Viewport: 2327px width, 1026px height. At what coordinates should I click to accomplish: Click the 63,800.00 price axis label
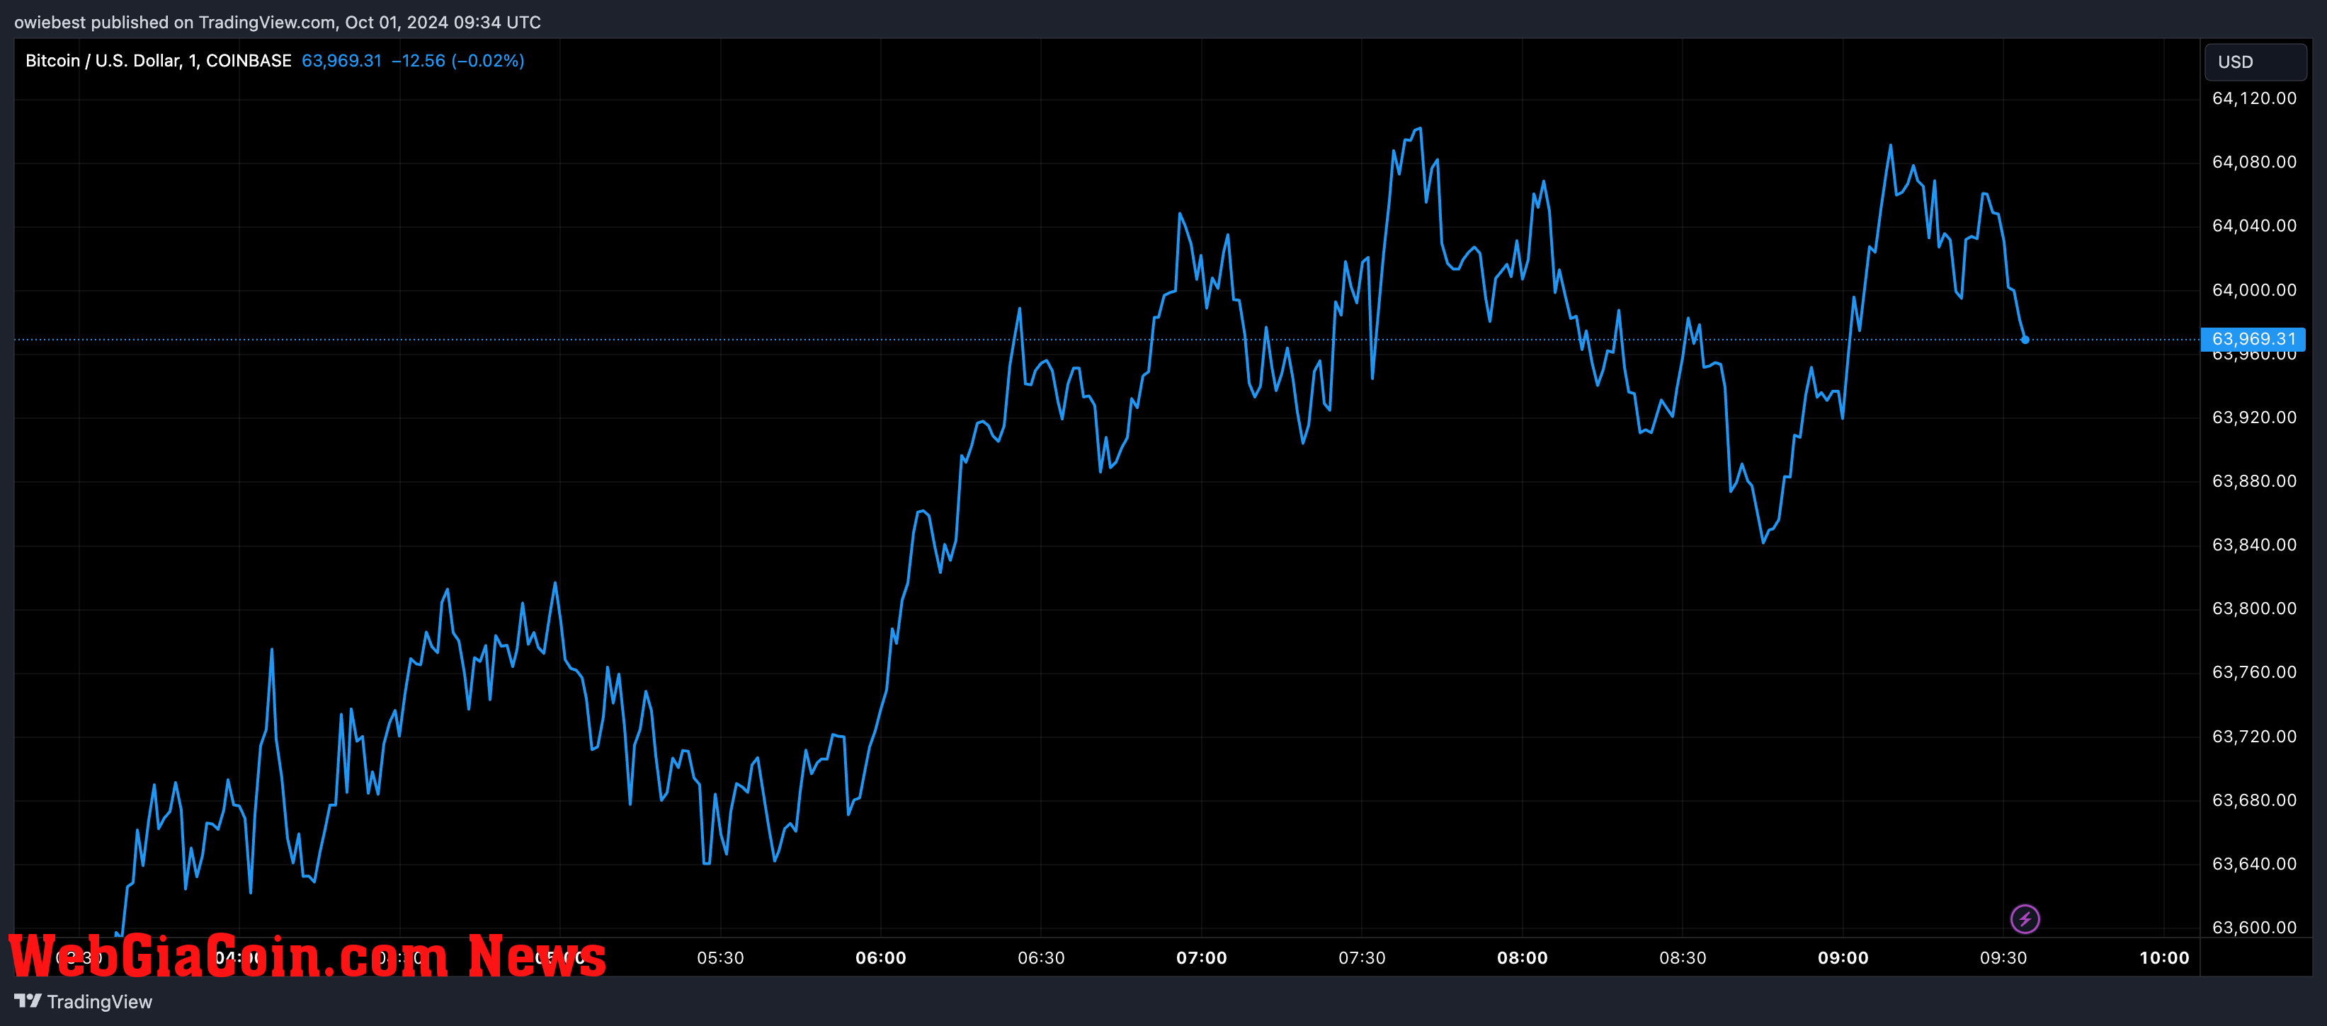(x=2254, y=609)
